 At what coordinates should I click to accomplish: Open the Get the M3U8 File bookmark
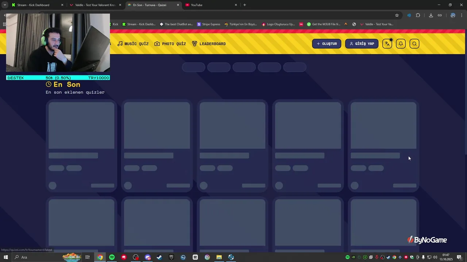pos(324,24)
